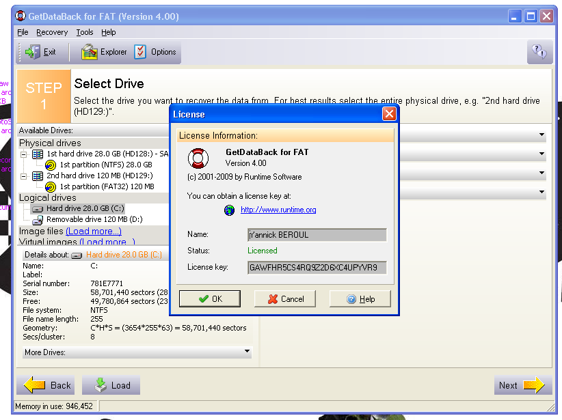Viewport: 562px width, 420px height.
Task: Click the FAT32 partition yellow icon
Action: pyautogui.click(x=51, y=187)
